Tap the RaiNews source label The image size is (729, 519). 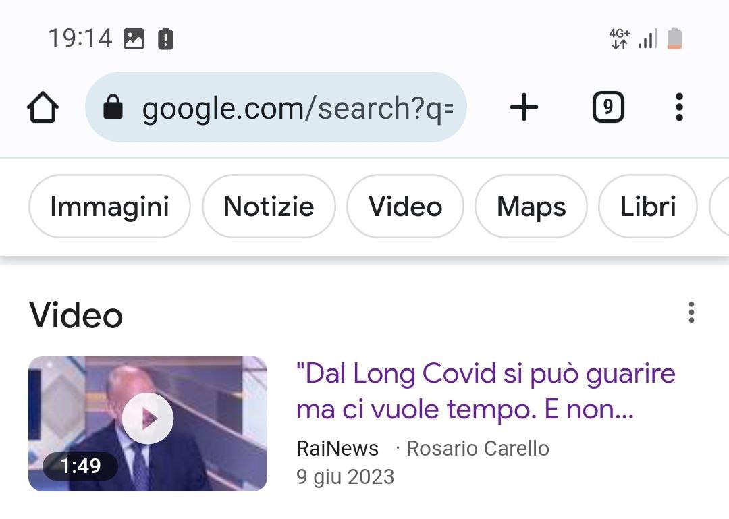pos(337,448)
